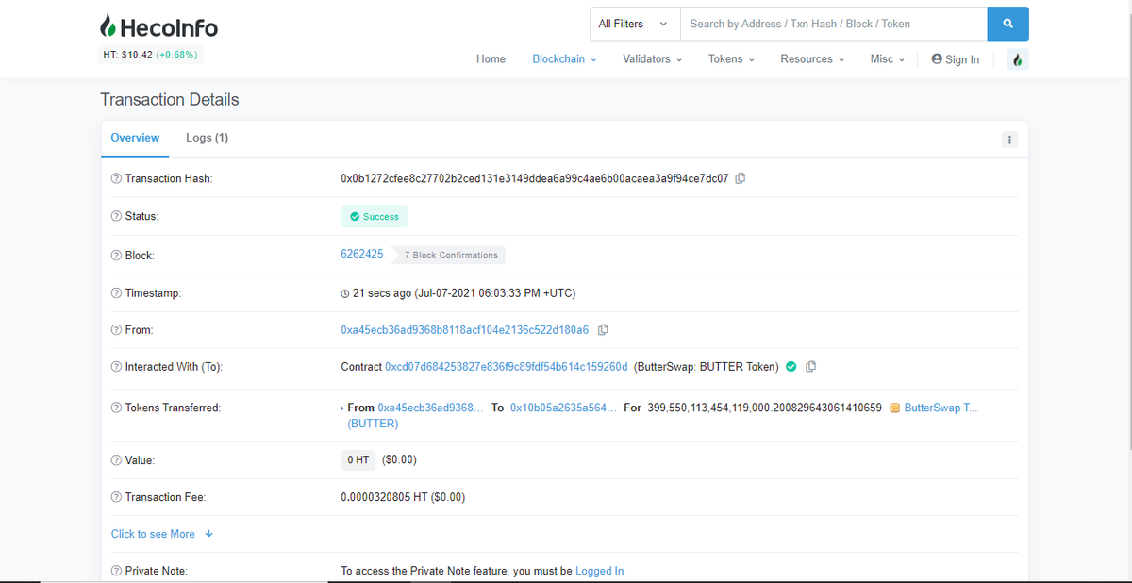Click the HT price badge $10.42

pos(150,55)
